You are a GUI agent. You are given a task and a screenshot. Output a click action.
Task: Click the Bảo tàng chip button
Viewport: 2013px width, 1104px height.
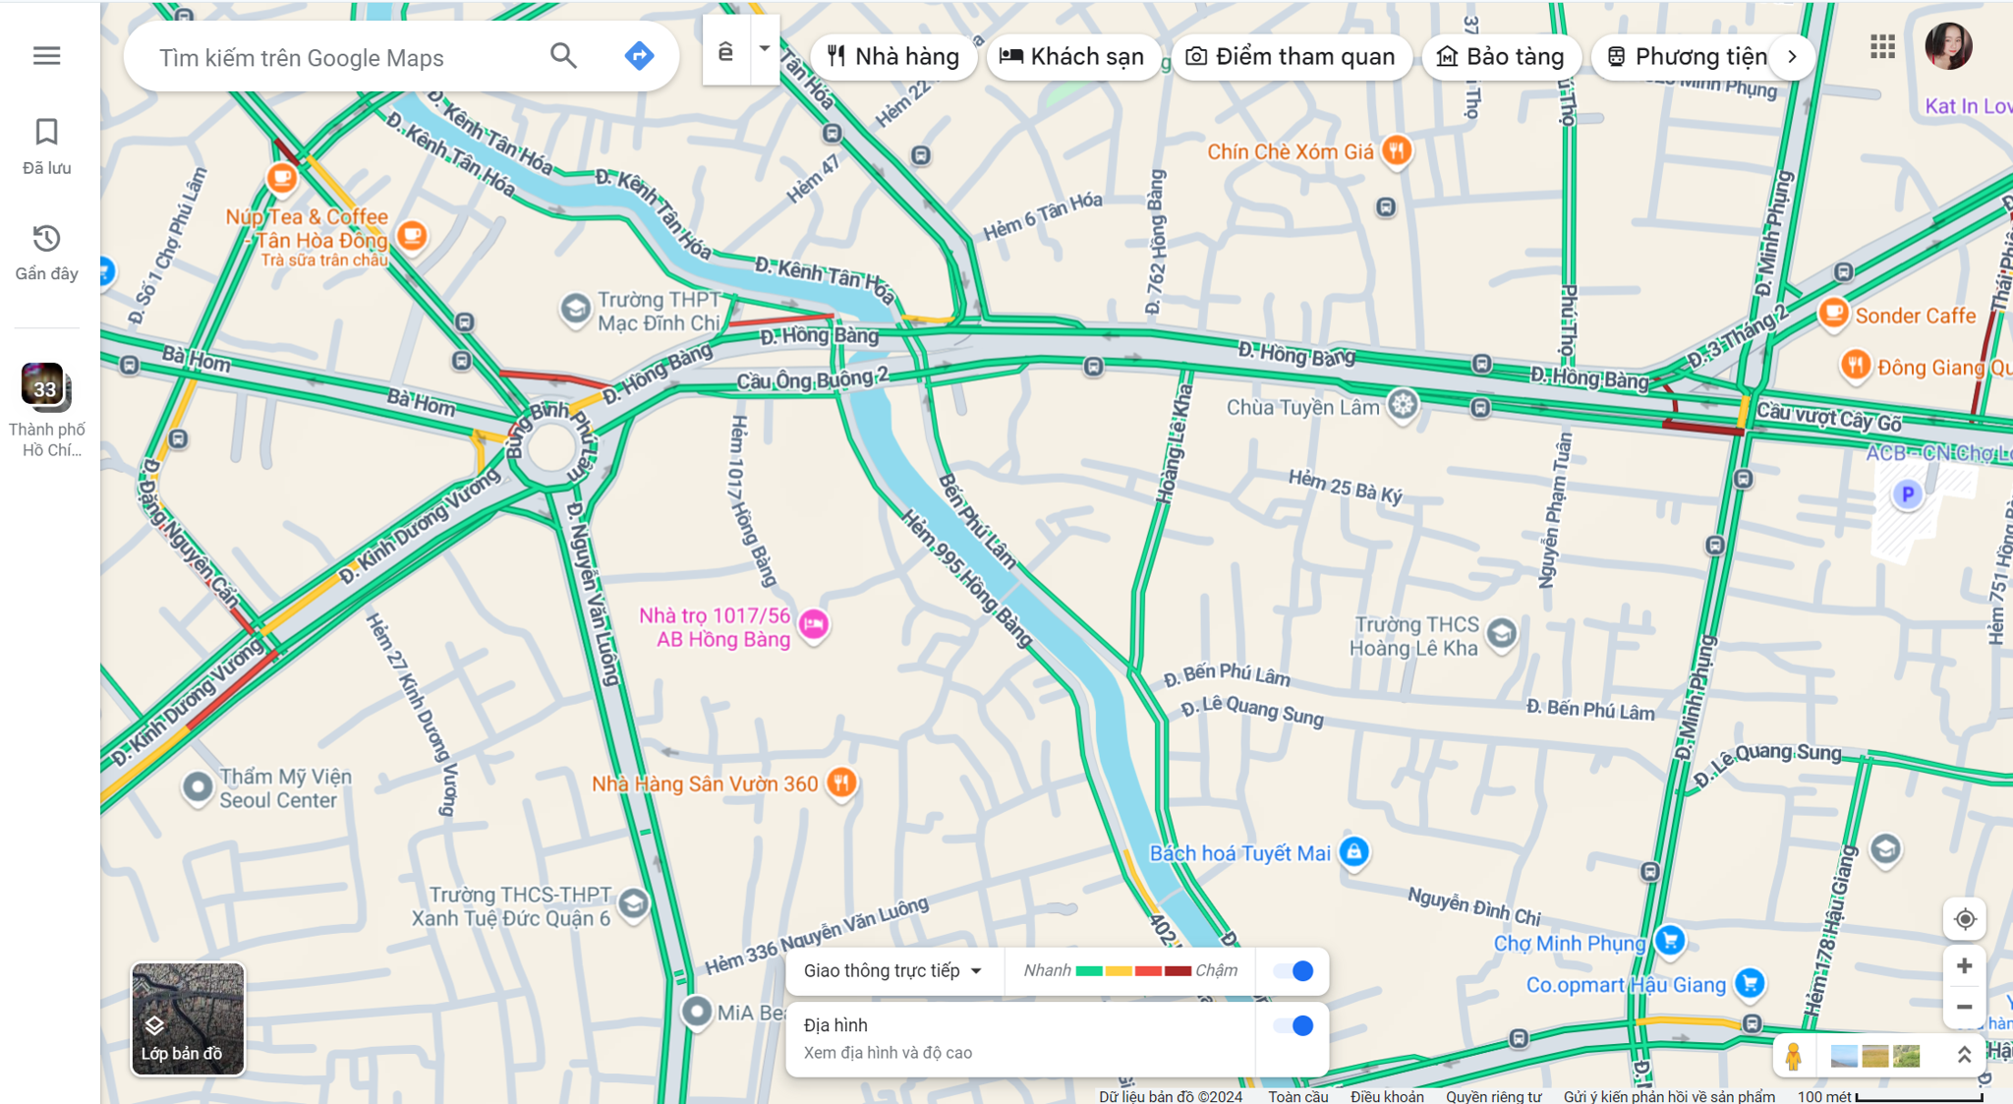click(x=1500, y=56)
